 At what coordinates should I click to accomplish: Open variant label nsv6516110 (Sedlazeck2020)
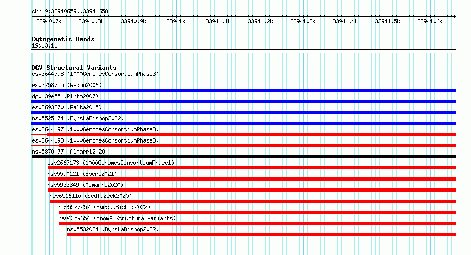click(90, 196)
